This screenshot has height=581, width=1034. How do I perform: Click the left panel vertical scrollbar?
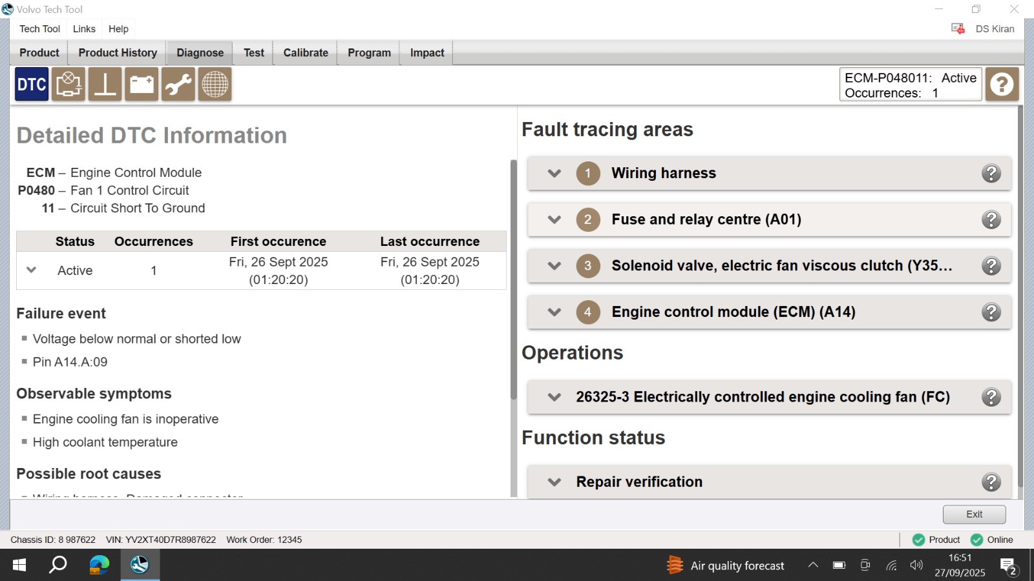pyautogui.click(x=514, y=278)
